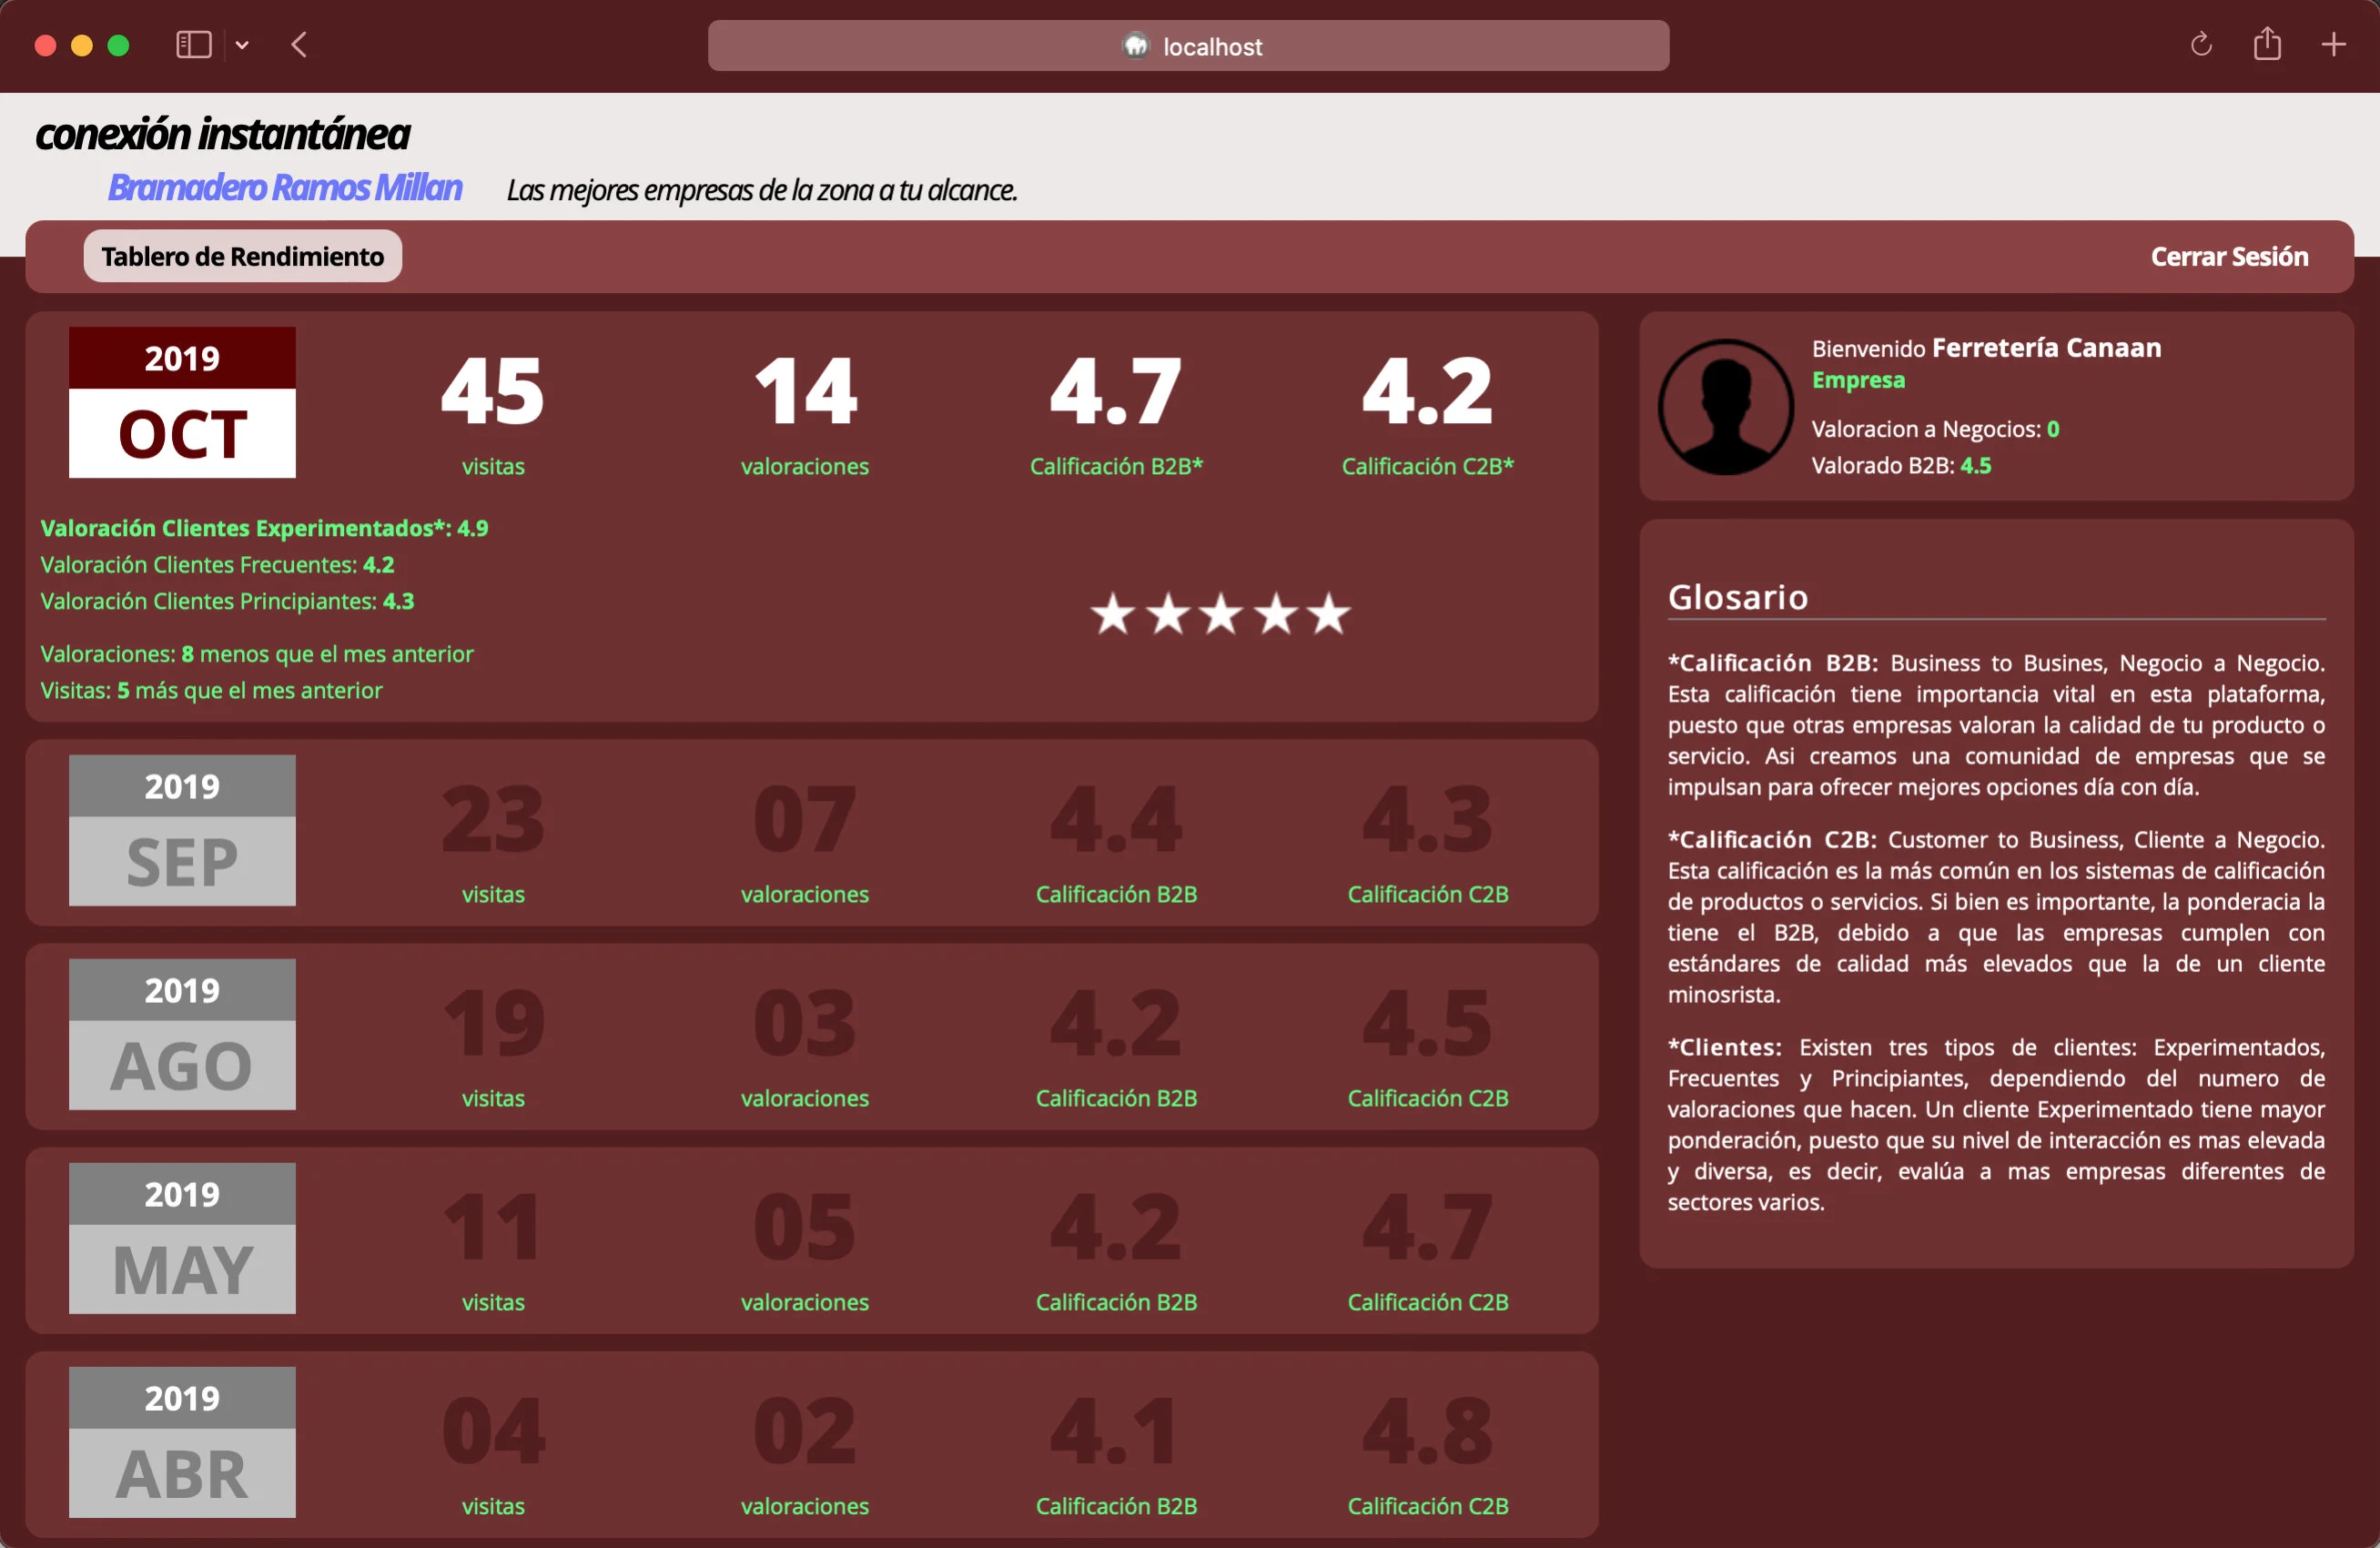Click the Share icon in toolbar
Image resolution: width=2380 pixels, height=1548 pixels.
[2266, 45]
